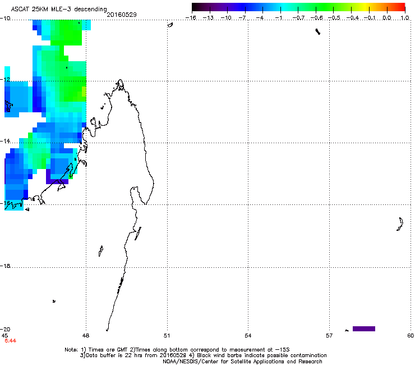
Task: Click the date label 20160529 near title
Action: click(122, 15)
